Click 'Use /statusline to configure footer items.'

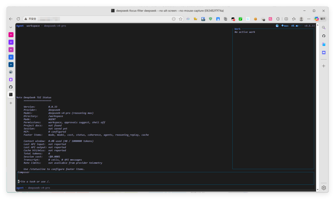click(x=54, y=169)
